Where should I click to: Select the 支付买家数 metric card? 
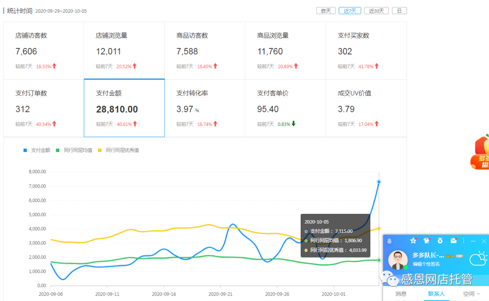point(366,51)
